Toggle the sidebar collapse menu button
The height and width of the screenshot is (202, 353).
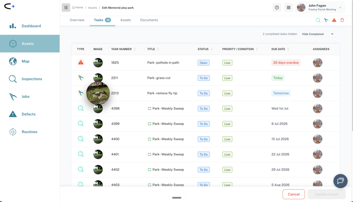66,8
